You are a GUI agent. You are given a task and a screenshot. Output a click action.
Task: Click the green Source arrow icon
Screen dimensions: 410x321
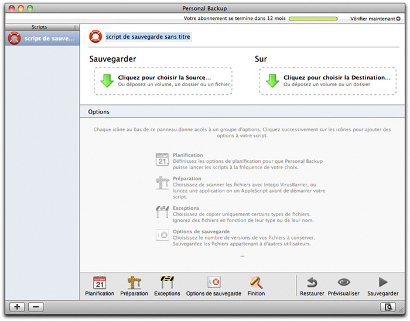tap(107, 80)
